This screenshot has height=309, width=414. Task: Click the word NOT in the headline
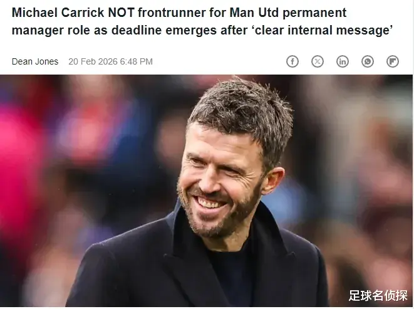coord(121,13)
